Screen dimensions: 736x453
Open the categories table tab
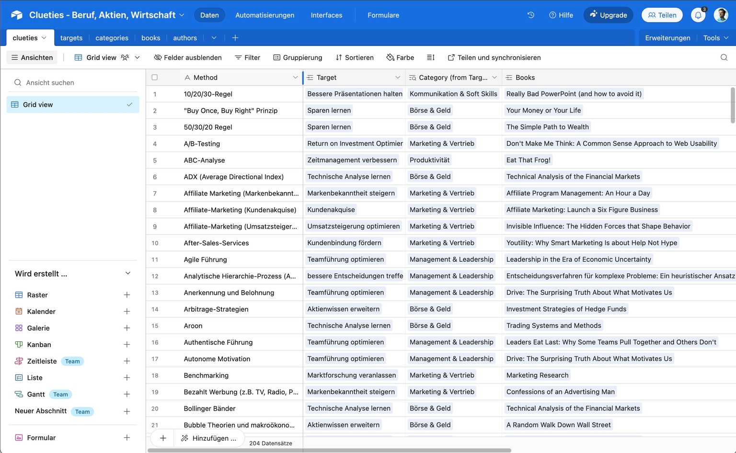112,38
